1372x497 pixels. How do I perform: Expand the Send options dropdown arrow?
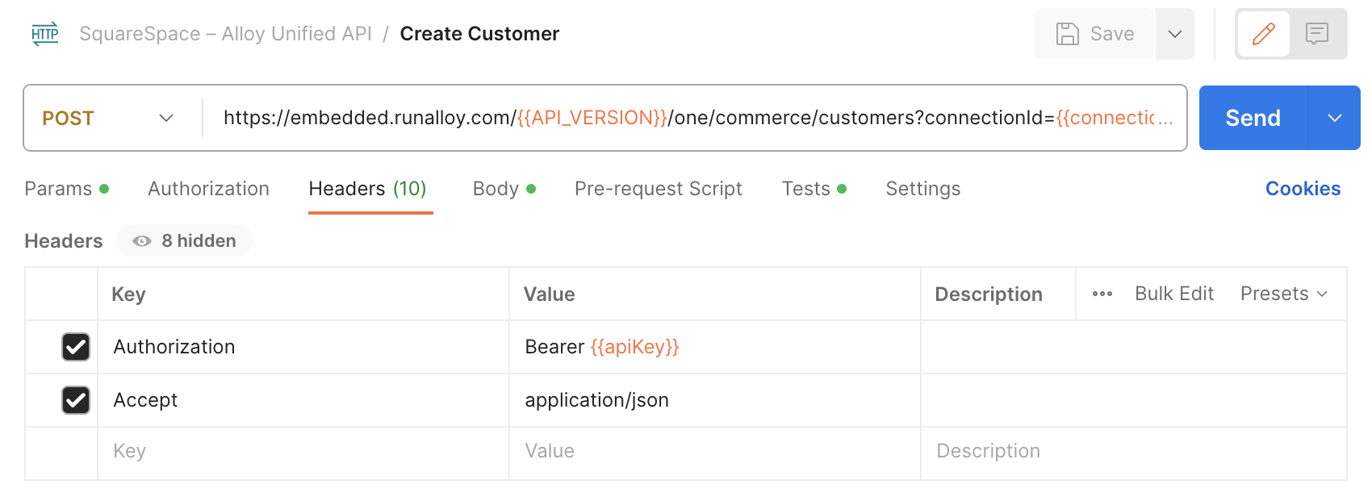click(x=1334, y=118)
